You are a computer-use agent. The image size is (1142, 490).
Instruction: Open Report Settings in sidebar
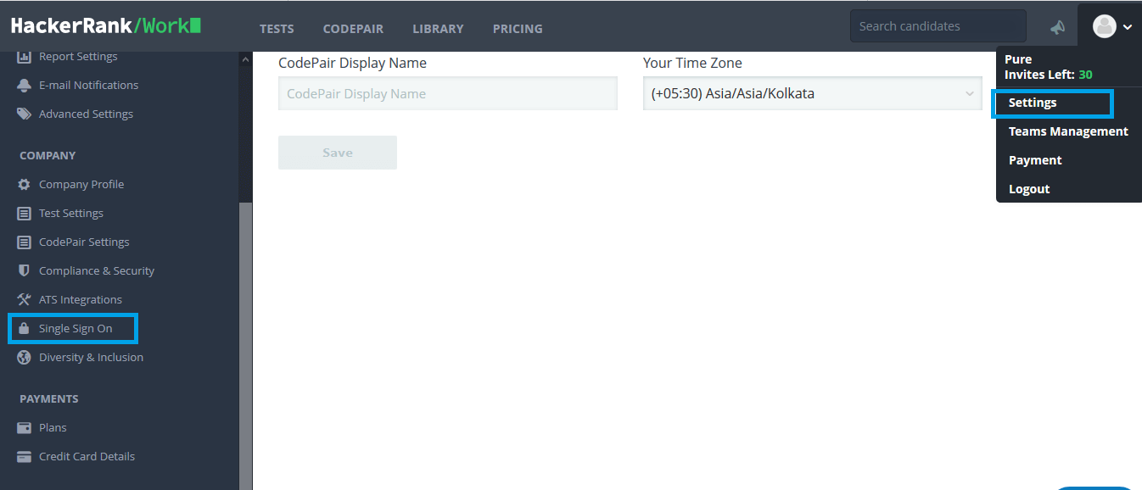[x=78, y=57]
